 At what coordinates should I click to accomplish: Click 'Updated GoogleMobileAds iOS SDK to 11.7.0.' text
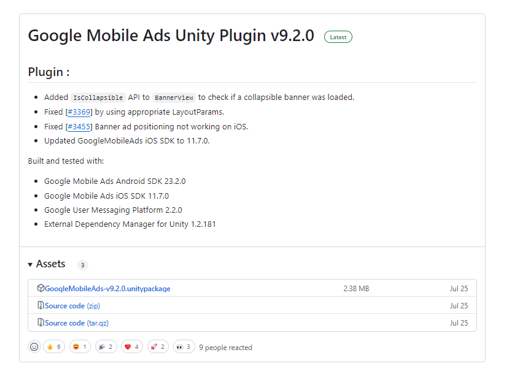[126, 141]
